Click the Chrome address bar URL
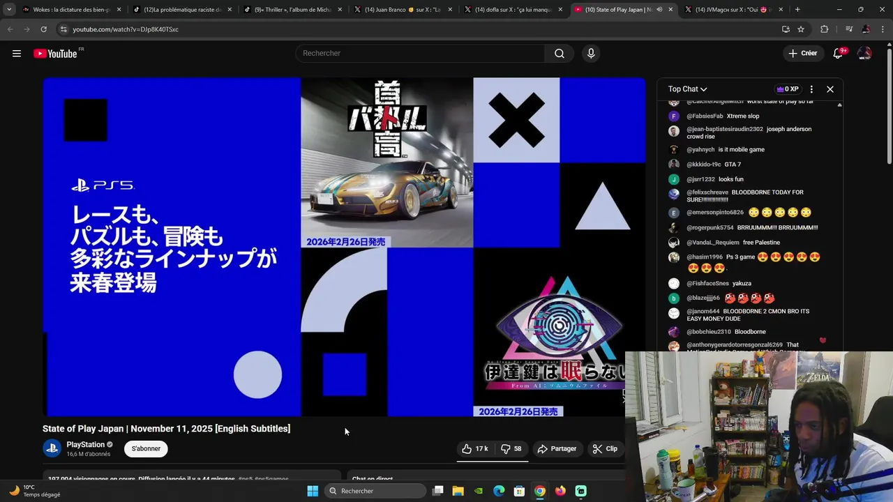 tap(126, 29)
